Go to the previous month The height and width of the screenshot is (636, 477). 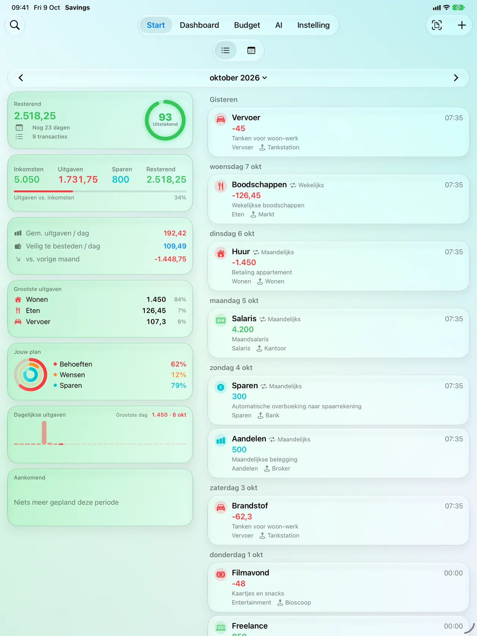[x=21, y=78]
